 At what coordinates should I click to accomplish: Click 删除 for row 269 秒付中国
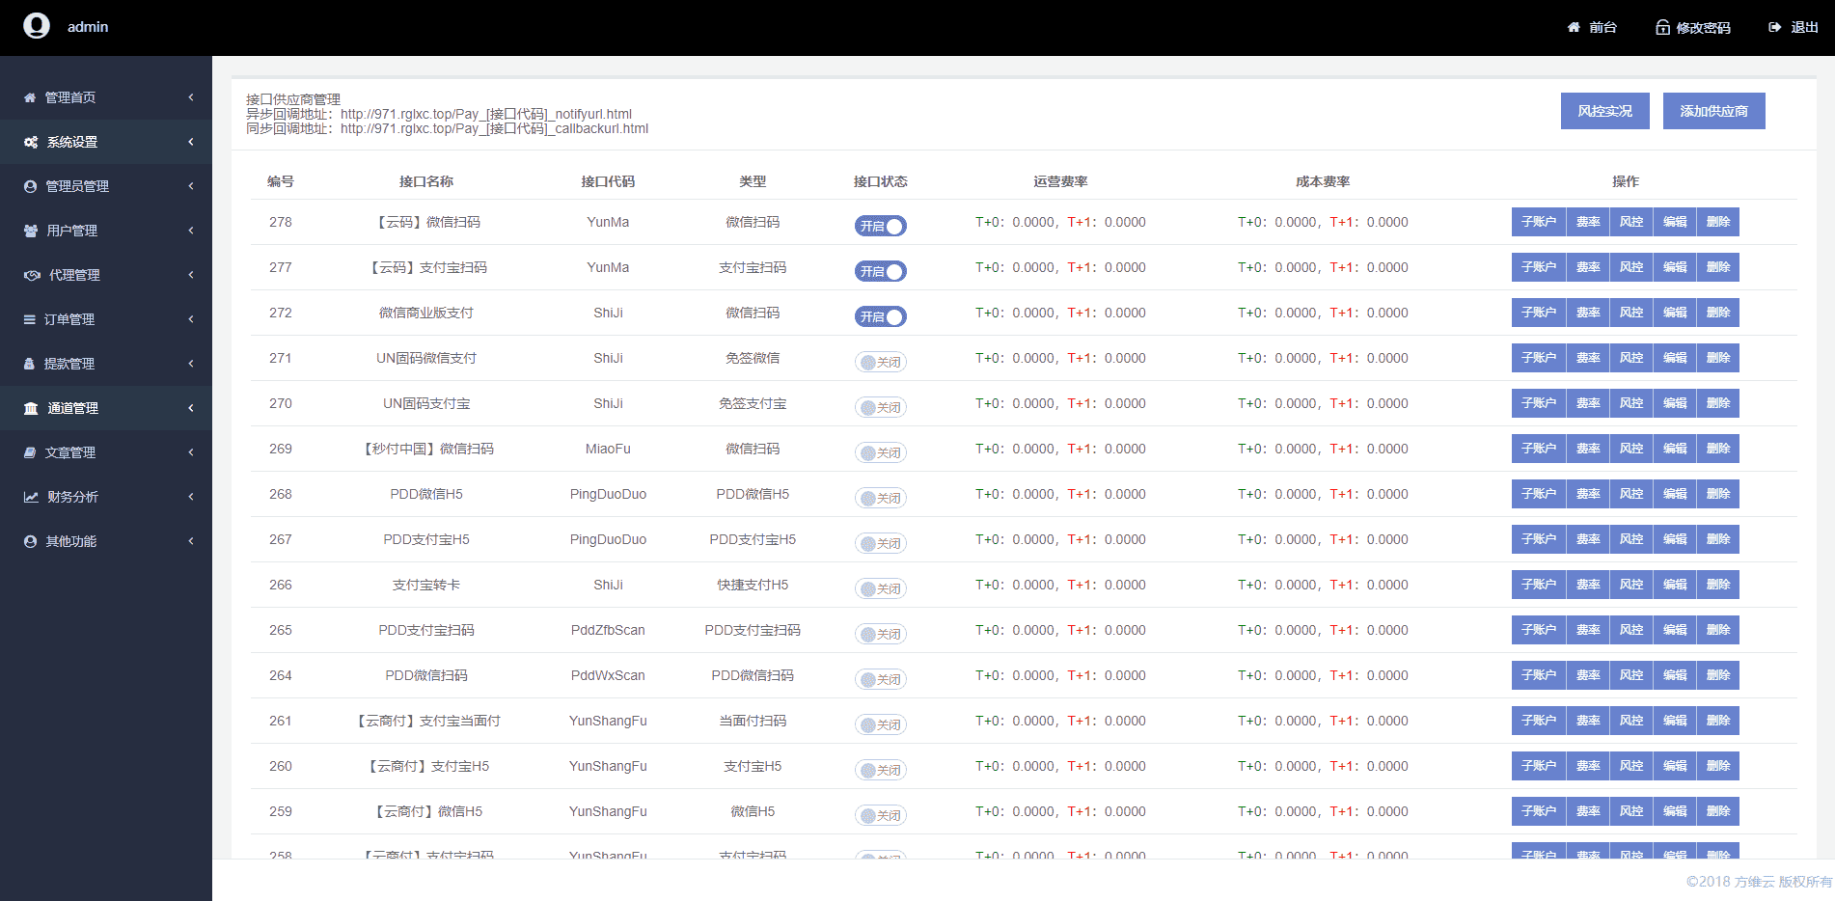click(1717, 449)
